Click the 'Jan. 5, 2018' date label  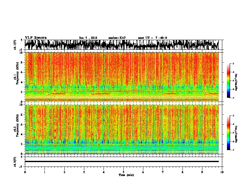click(88, 38)
